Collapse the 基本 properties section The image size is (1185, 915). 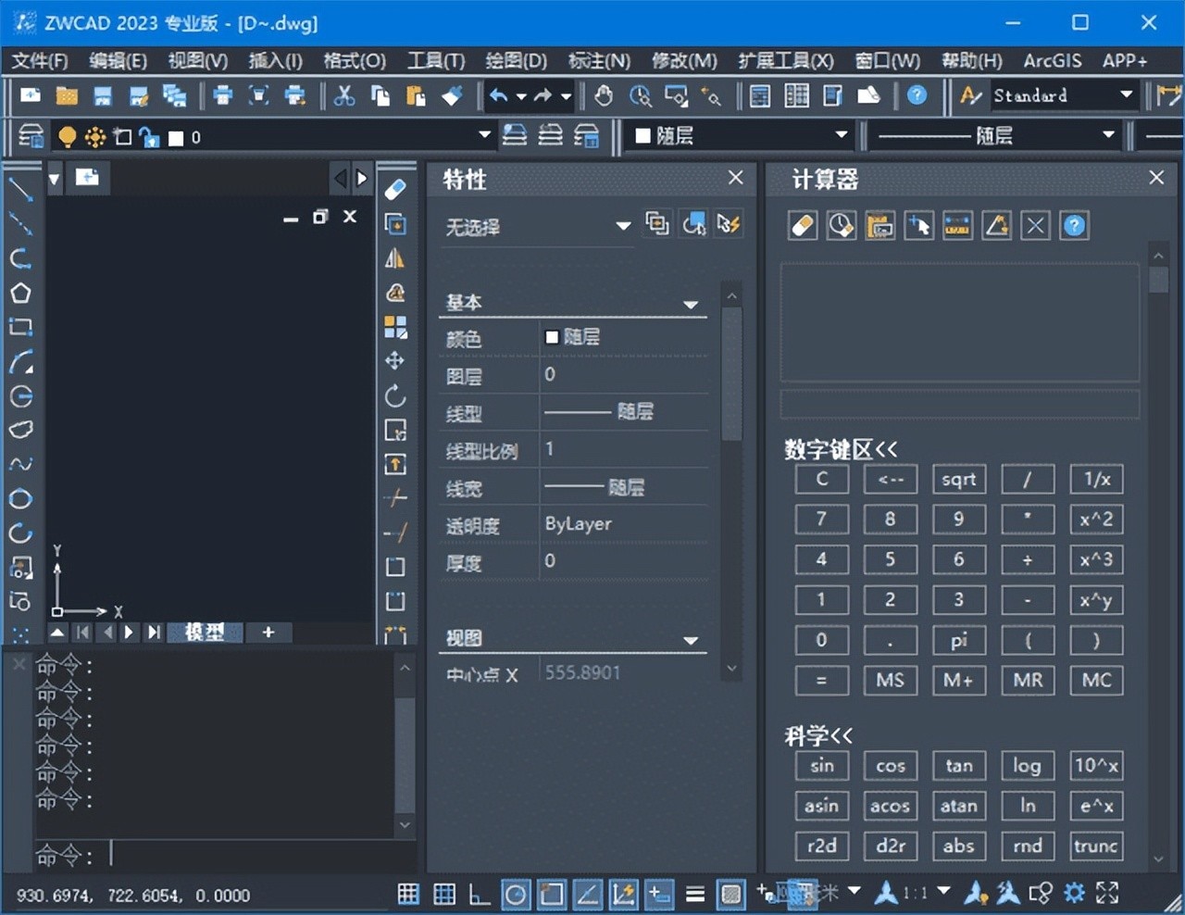690,305
